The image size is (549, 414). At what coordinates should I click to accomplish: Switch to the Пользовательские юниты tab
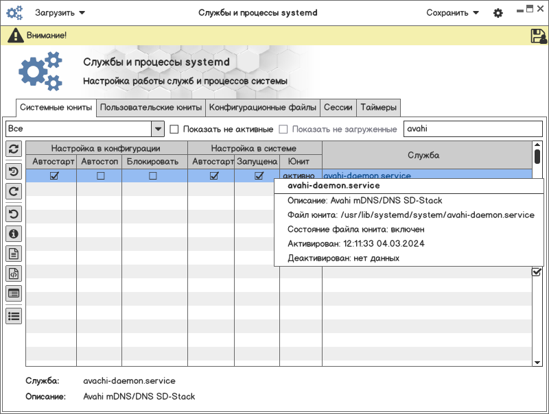tap(151, 108)
